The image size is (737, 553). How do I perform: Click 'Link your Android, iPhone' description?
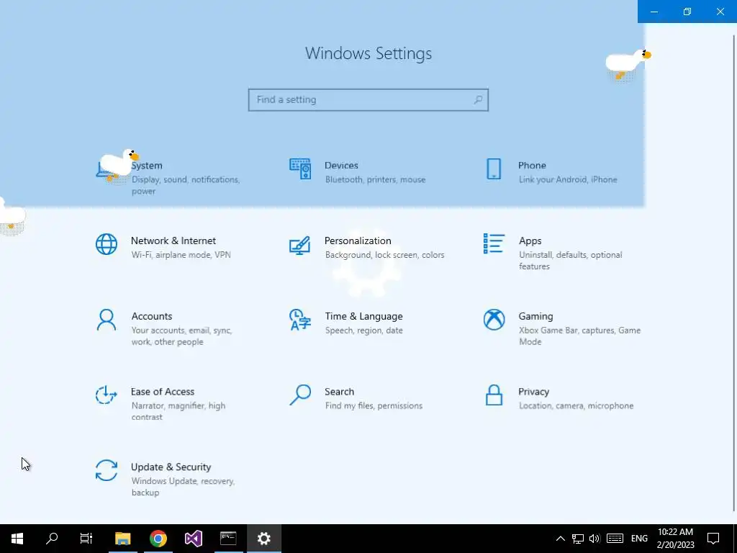[x=568, y=179]
